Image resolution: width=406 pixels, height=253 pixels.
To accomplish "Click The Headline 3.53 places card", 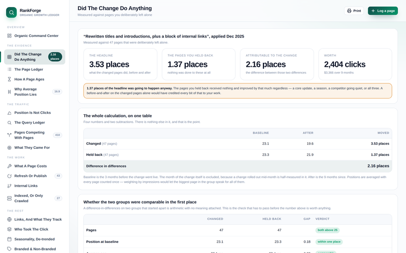I will pyautogui.click(x=120, y=64).
